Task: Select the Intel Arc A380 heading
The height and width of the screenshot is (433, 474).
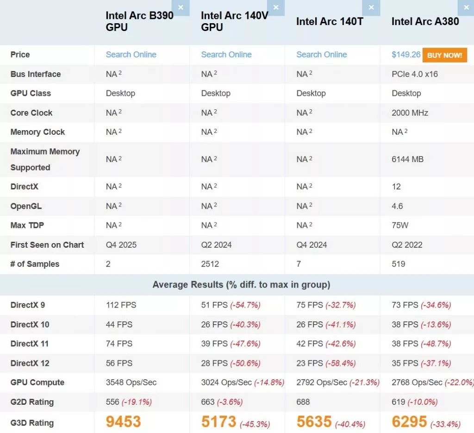Action: [x=425, y=21]
